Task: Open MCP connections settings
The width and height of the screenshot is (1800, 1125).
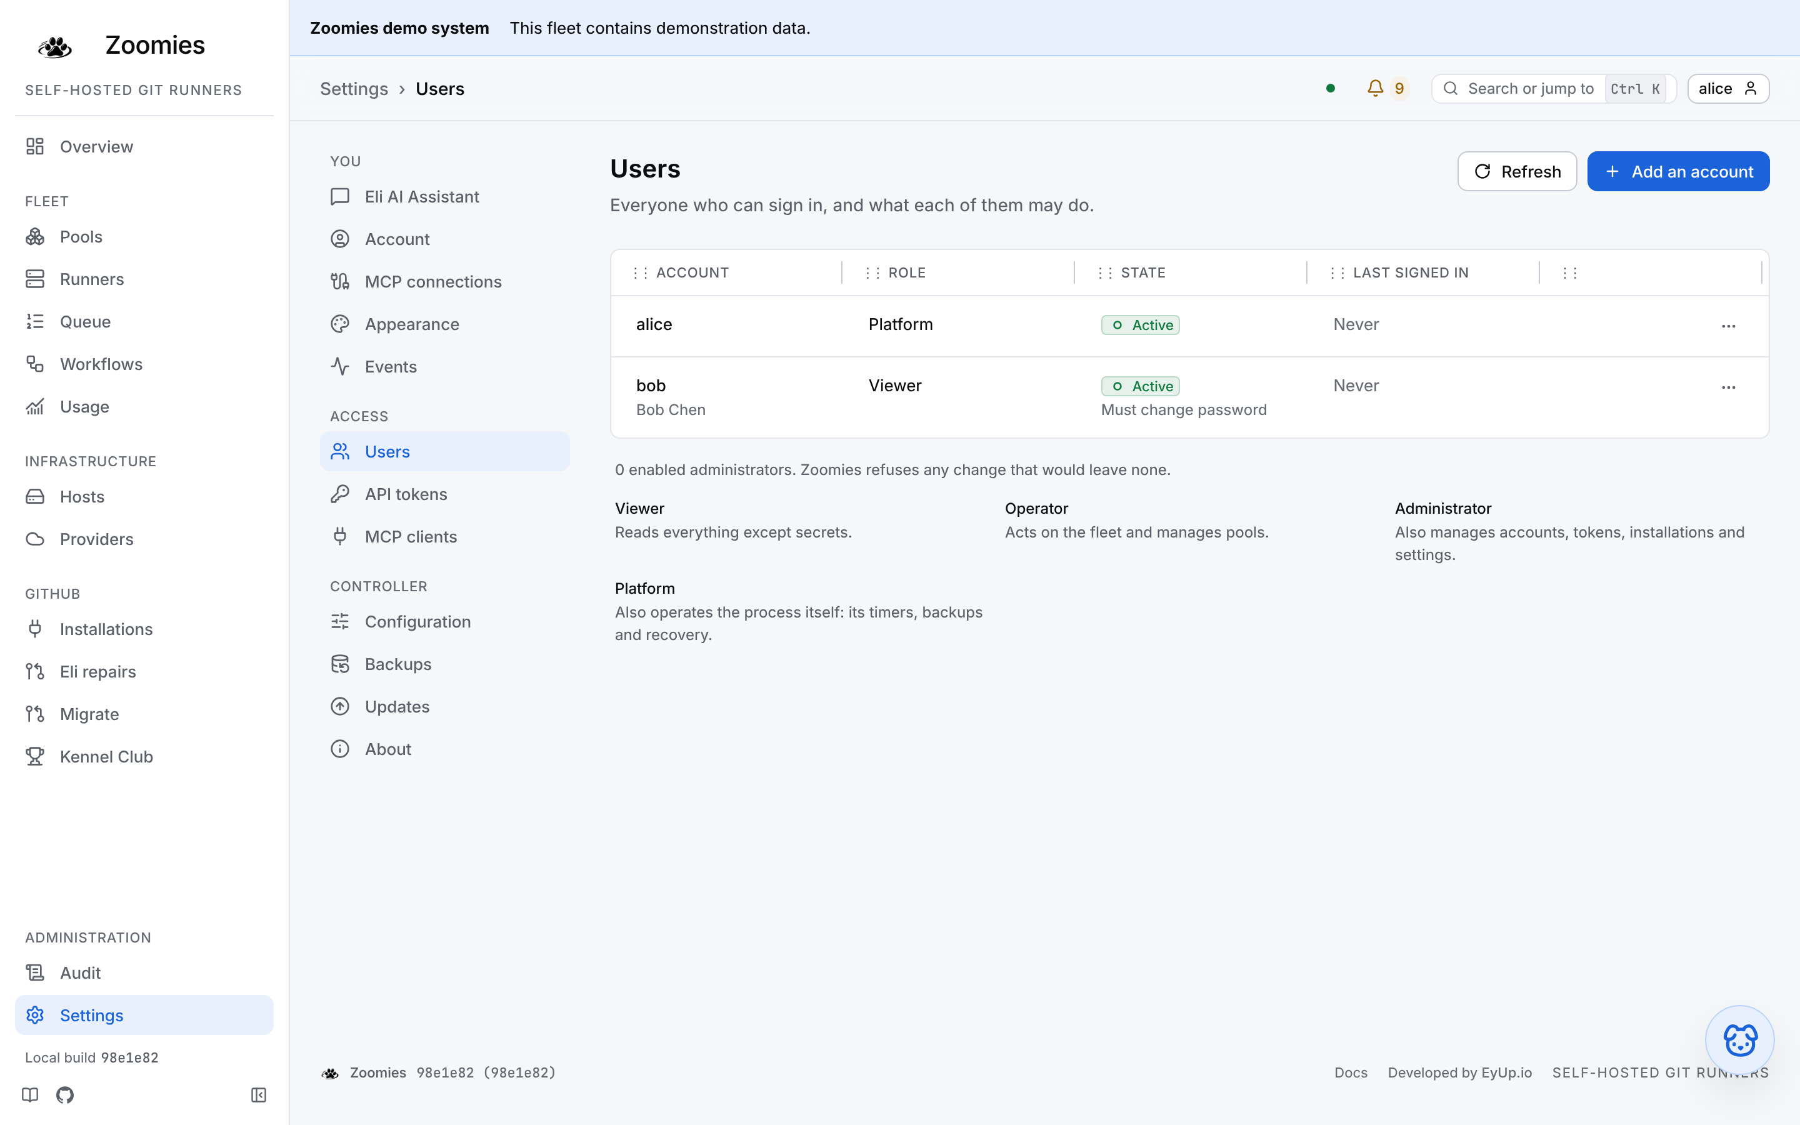Action: [445, 281]
